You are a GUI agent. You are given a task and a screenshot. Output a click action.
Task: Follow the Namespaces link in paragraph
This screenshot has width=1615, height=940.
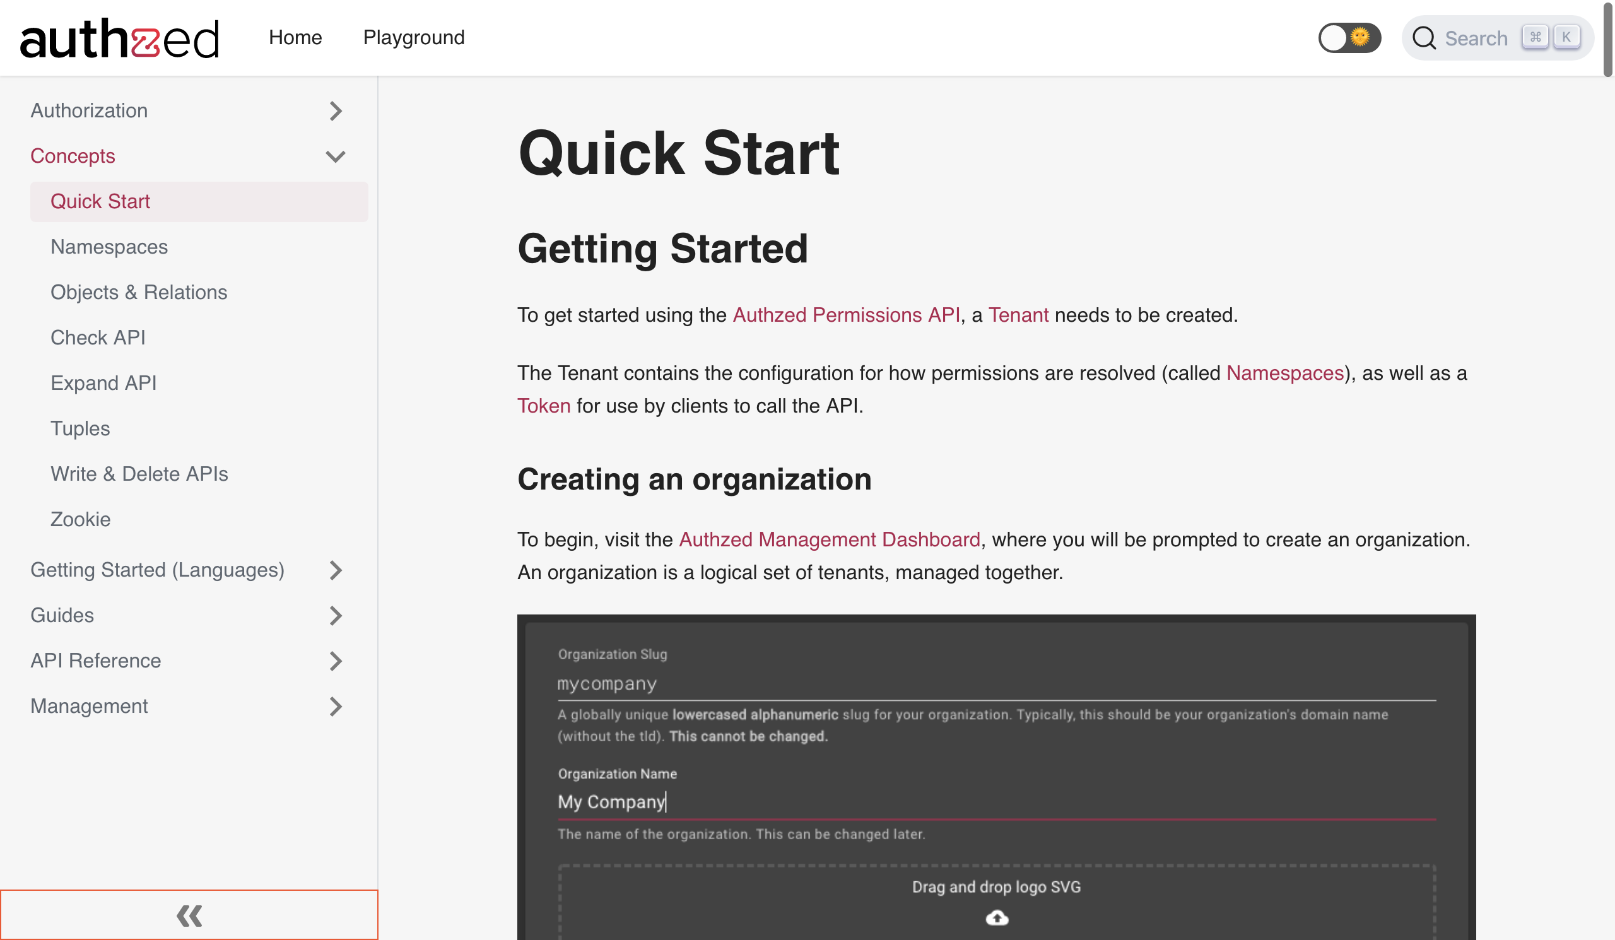tap(1284, 373)
